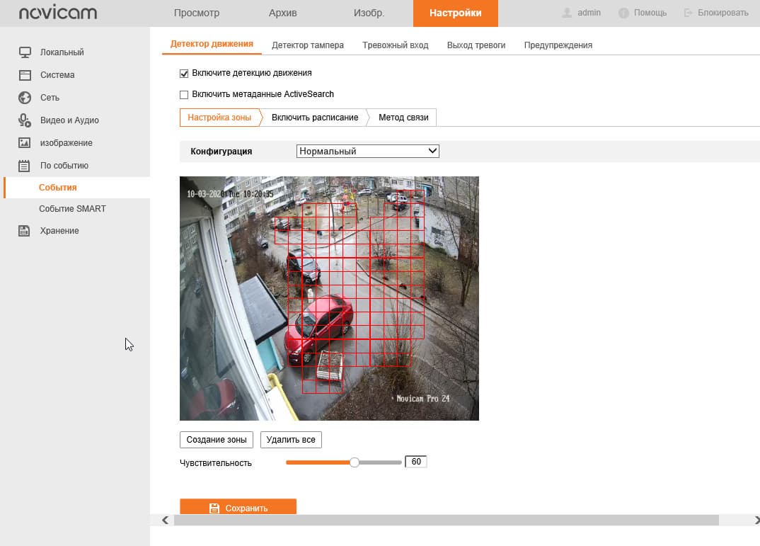
Task: Open the Конфигурация dropdown showing Нормальный
Action: 367,152
